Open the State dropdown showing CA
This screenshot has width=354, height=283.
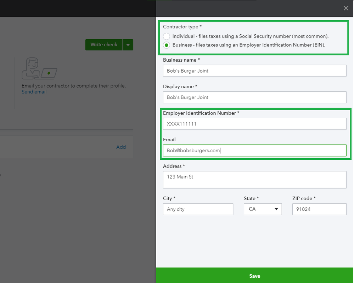click(263, 209)
